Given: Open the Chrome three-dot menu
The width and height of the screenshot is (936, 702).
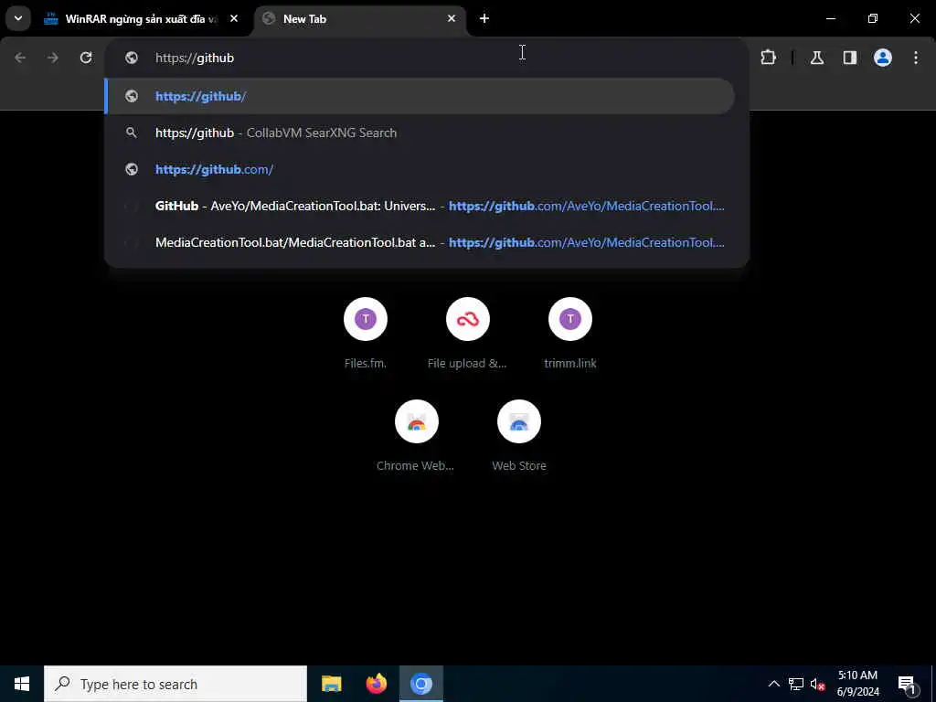Looking at the screenshot, I should click(x=916, y=58).
